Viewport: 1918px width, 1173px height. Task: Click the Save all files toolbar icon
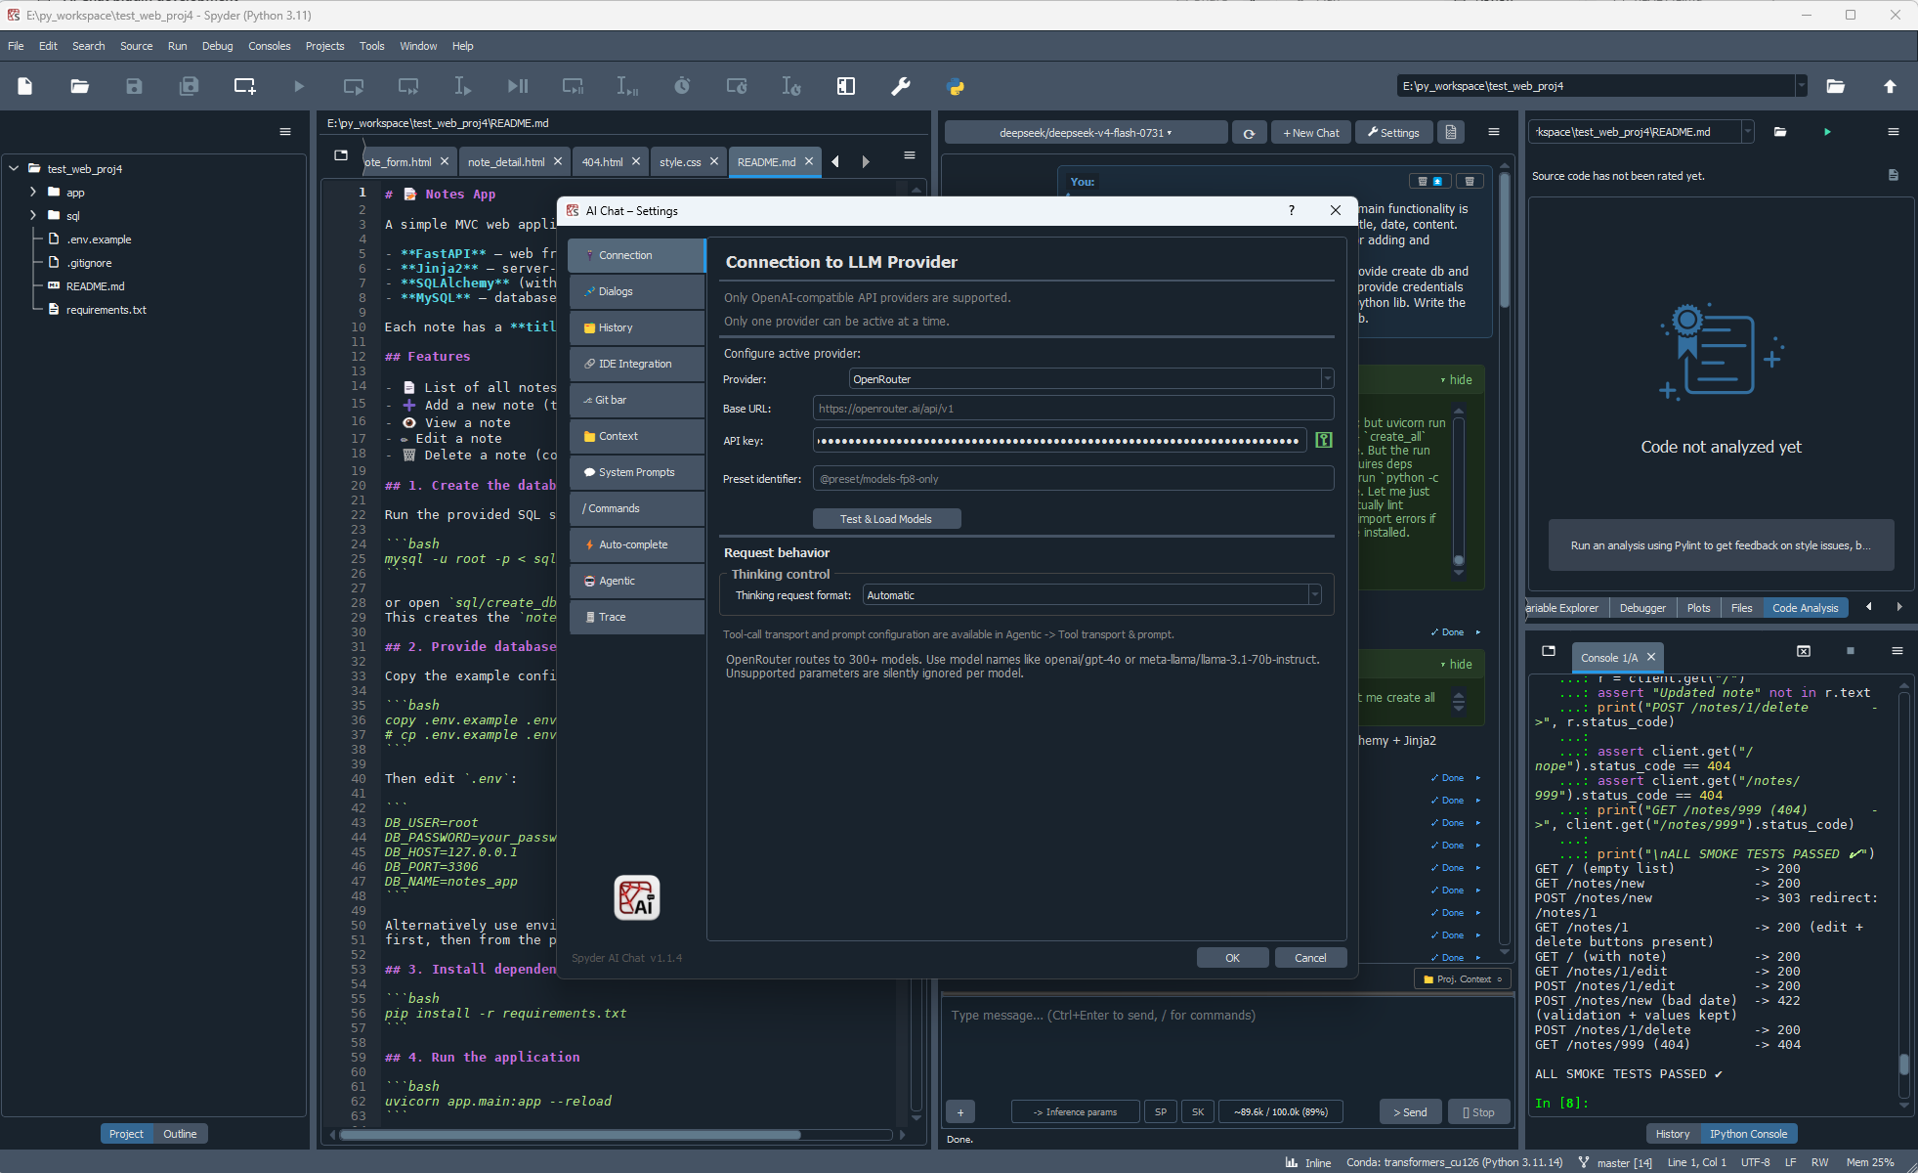point(190,86)
